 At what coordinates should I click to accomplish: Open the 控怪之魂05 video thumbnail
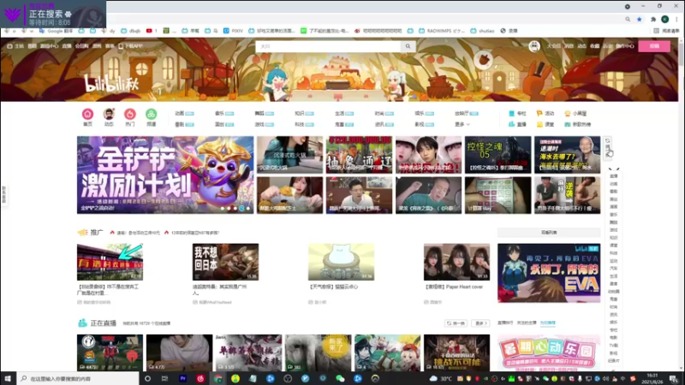click(497, 155)
